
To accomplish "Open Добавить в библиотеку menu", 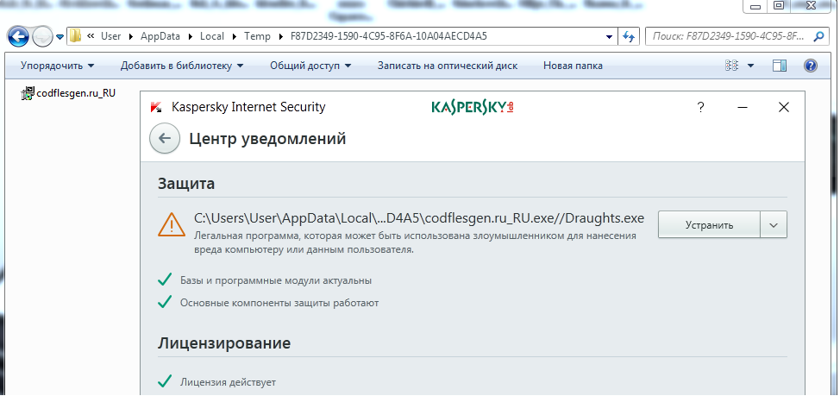I will (x=182, y=66).
